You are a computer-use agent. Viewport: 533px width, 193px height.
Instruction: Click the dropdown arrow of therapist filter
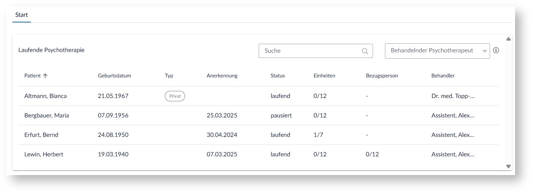(x=485, y=51)
